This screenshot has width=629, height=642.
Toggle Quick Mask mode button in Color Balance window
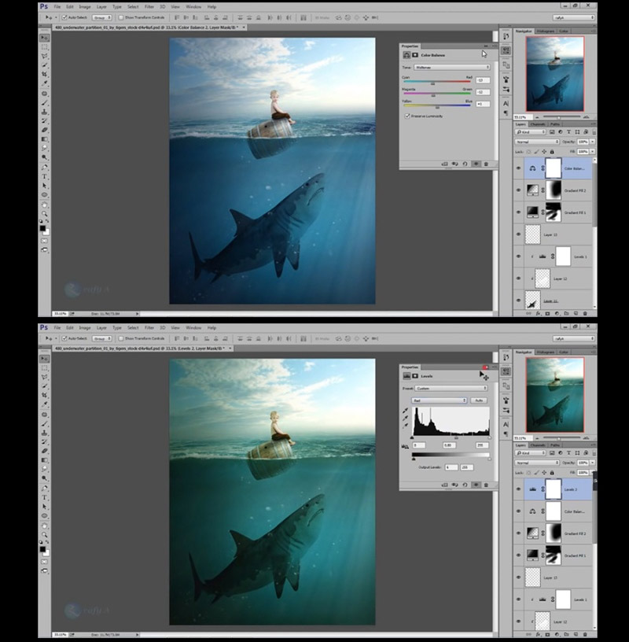pyautogui.click(x=44, y=241)
